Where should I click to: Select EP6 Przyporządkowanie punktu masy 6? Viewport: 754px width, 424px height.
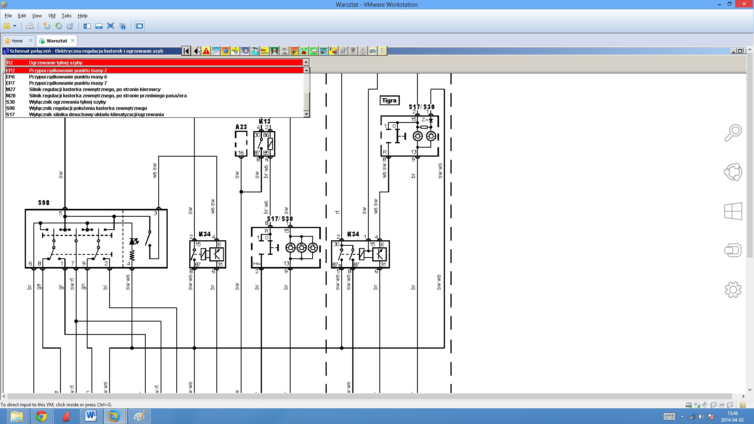155,77
